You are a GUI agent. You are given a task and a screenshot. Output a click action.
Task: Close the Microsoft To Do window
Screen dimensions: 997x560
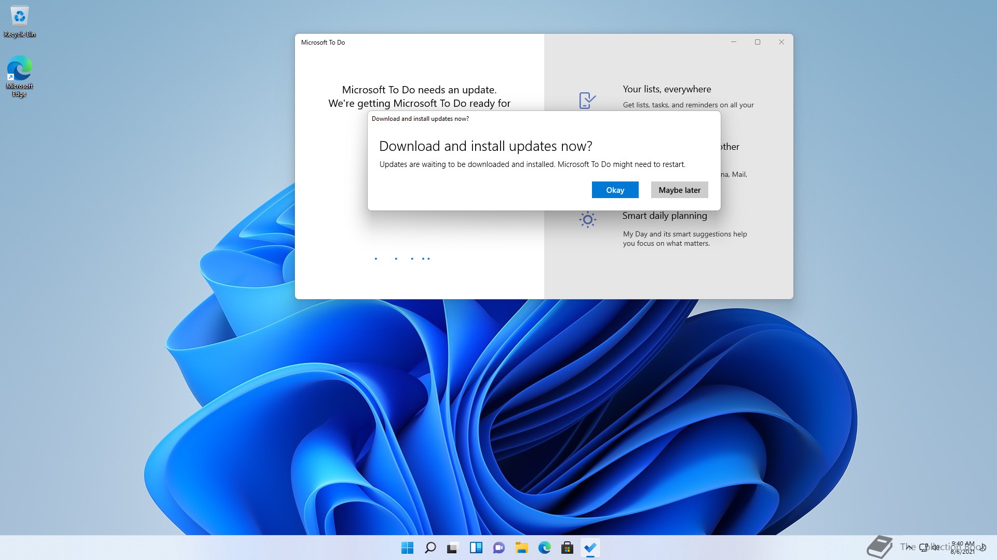tap(782, 42)
